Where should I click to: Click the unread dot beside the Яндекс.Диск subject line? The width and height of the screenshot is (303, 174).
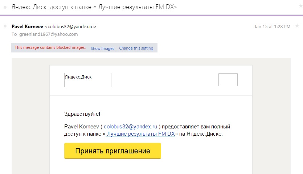[x=5, y=7]
